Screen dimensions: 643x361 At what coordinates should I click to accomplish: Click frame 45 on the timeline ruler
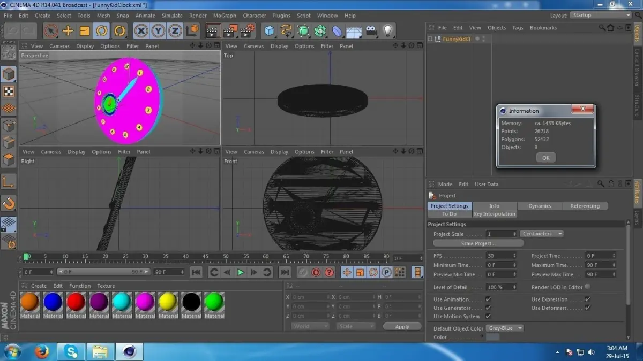tap(206, 257)
